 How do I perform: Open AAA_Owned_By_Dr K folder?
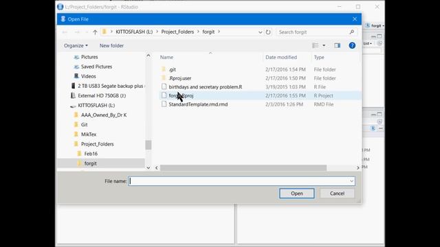(x=104, y=115)
